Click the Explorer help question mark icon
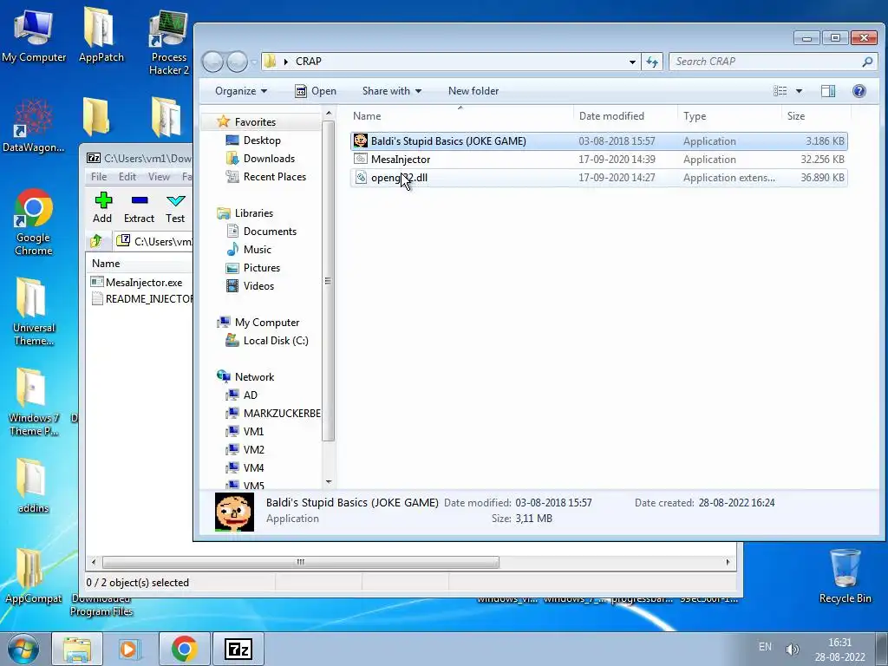The width and height of the screenshot is (888, 666). click(859, 91)
